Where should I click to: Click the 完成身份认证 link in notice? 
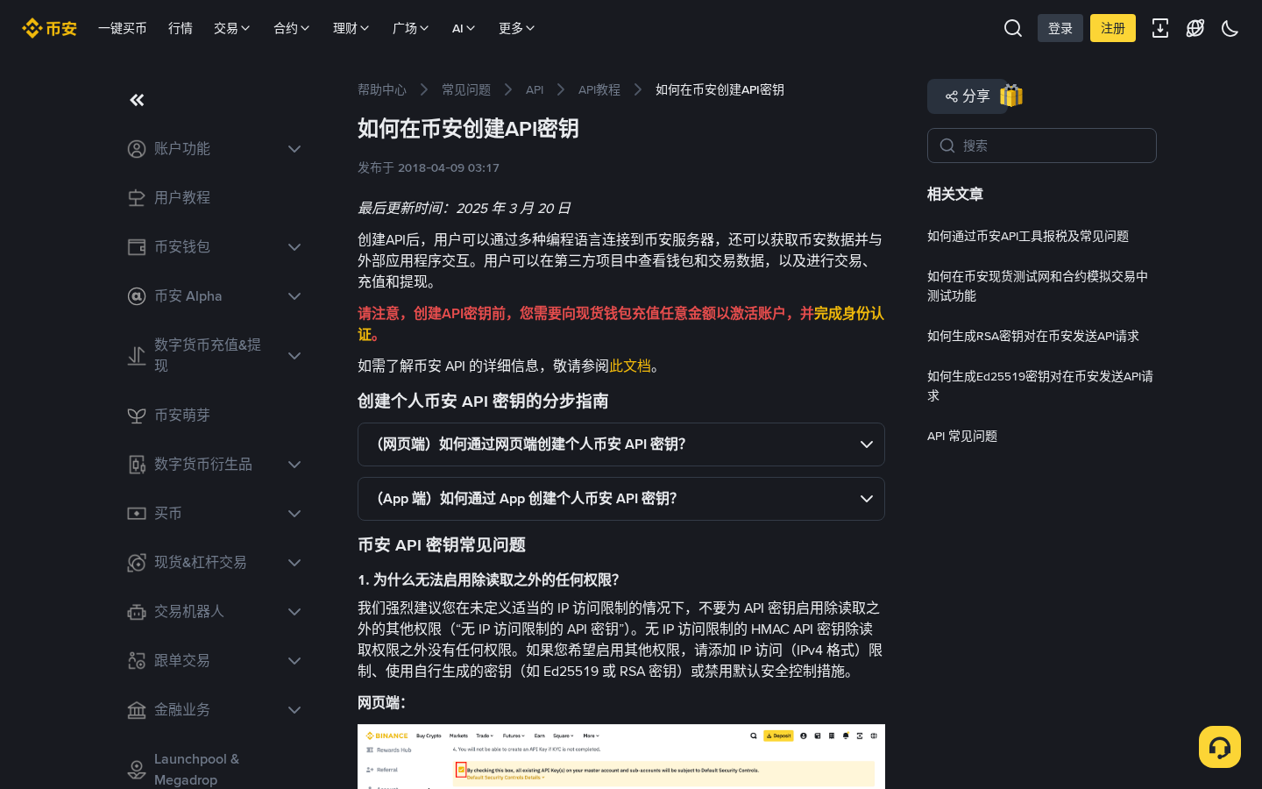pos(848,313)
